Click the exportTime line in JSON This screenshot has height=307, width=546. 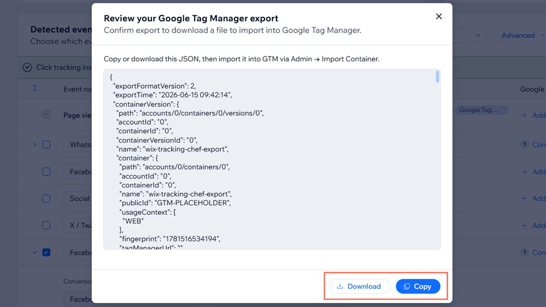click(172, 95)
